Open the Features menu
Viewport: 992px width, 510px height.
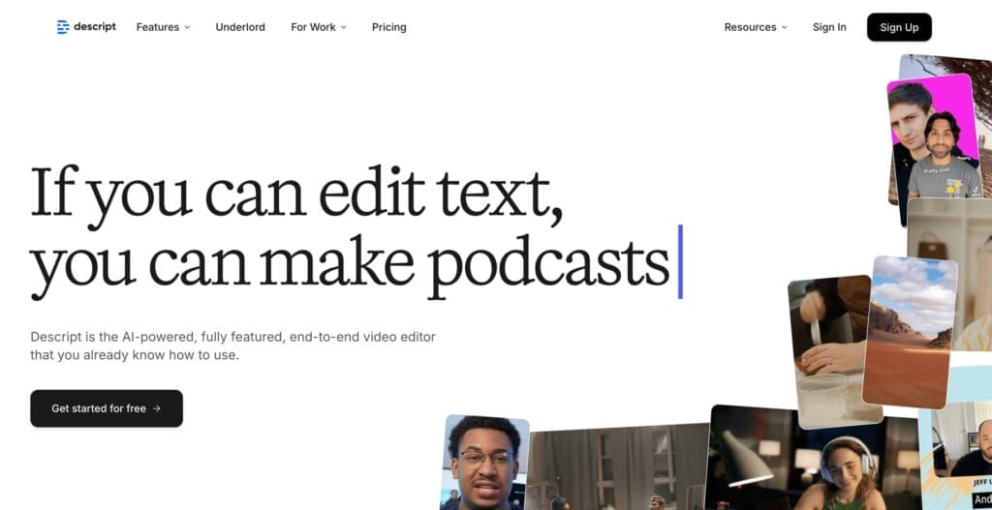pos(157,27)
